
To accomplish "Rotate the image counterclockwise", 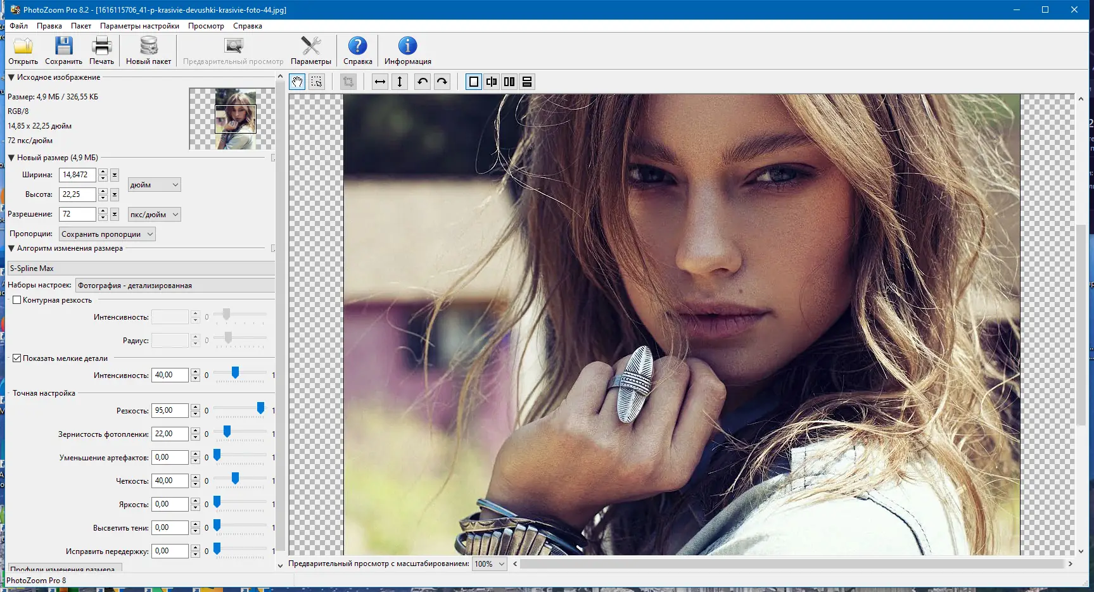I will 423,82.
